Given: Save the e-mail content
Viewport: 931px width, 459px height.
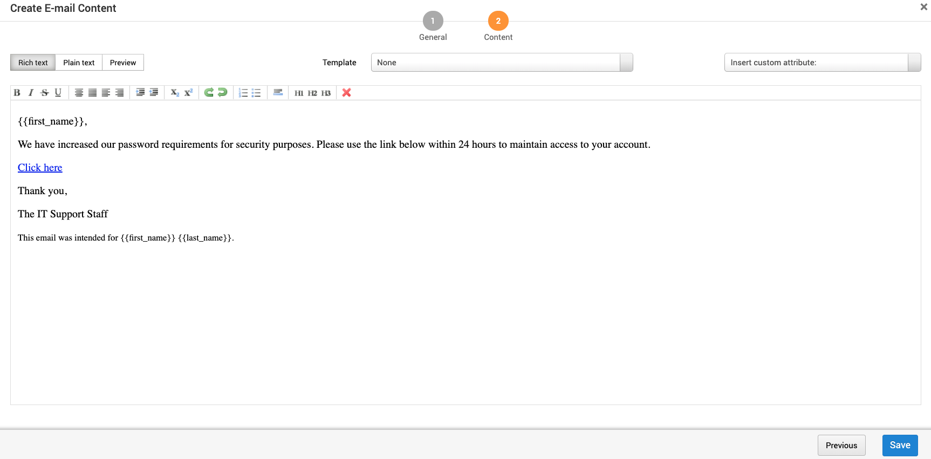Looking at the screenshot, I should [900, 446].
